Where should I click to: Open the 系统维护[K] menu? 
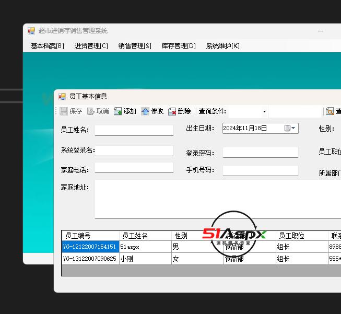click(222, 46)
